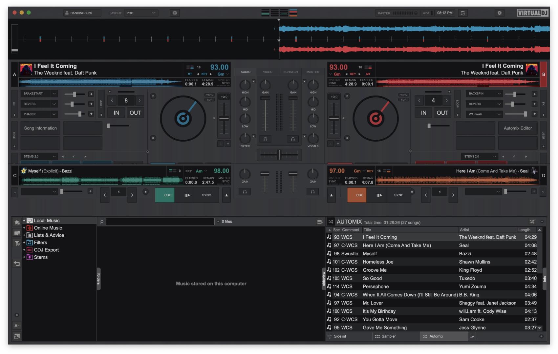Open the Sidelist tab
Viewport: 558px width, 354px height.
pos(349,336)
